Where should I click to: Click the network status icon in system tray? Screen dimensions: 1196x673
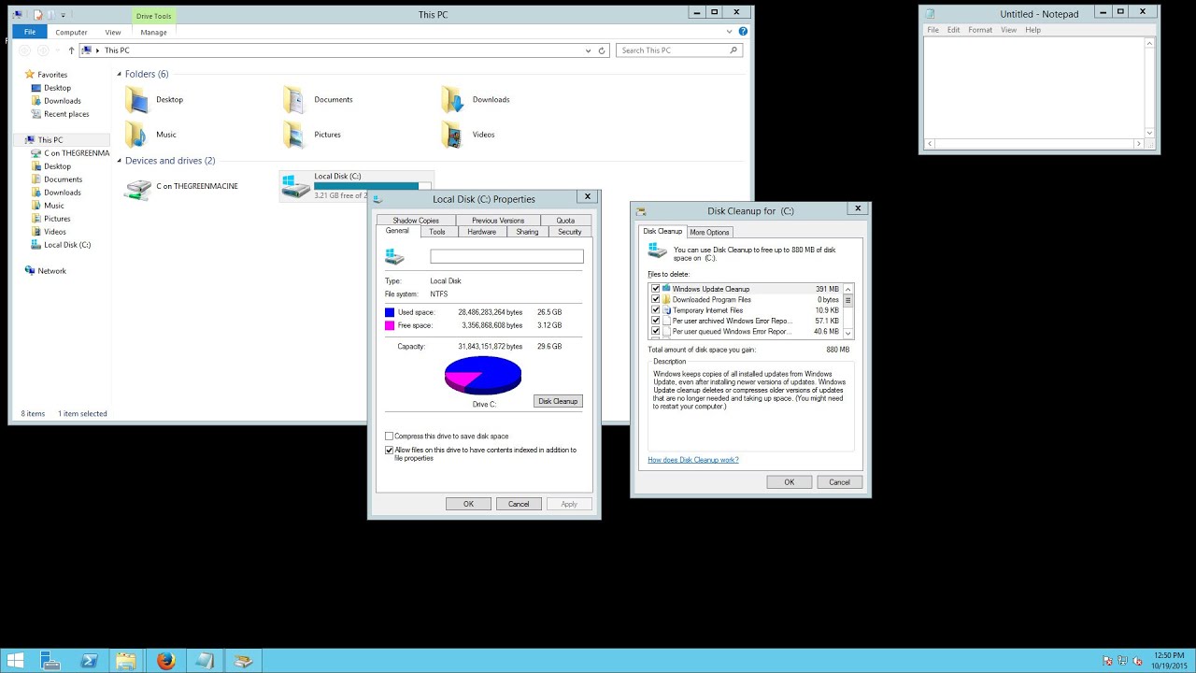point(1122,661)
